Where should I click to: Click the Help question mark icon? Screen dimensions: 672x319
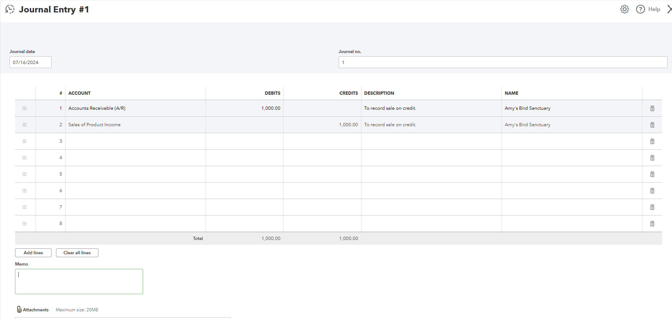pyautogui.click(x=640, y=9)
